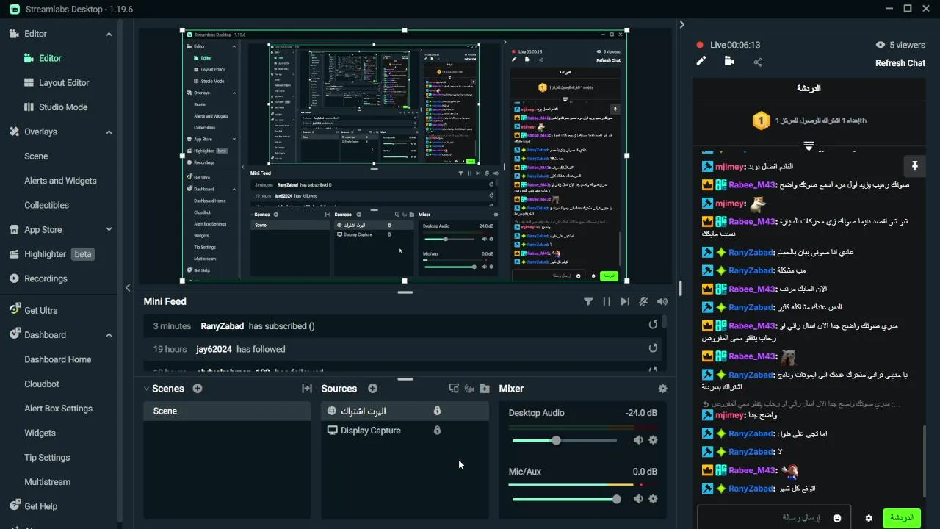Focus the chat message input field

[774, 518]
